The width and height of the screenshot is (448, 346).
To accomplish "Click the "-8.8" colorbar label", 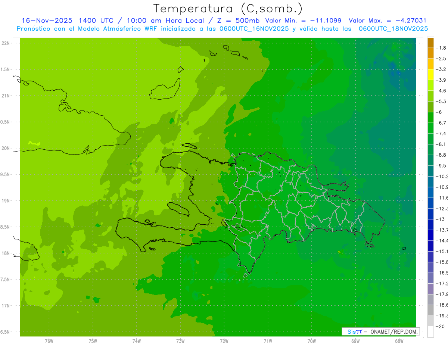I will pyautogui.click(x=441, y=155).
